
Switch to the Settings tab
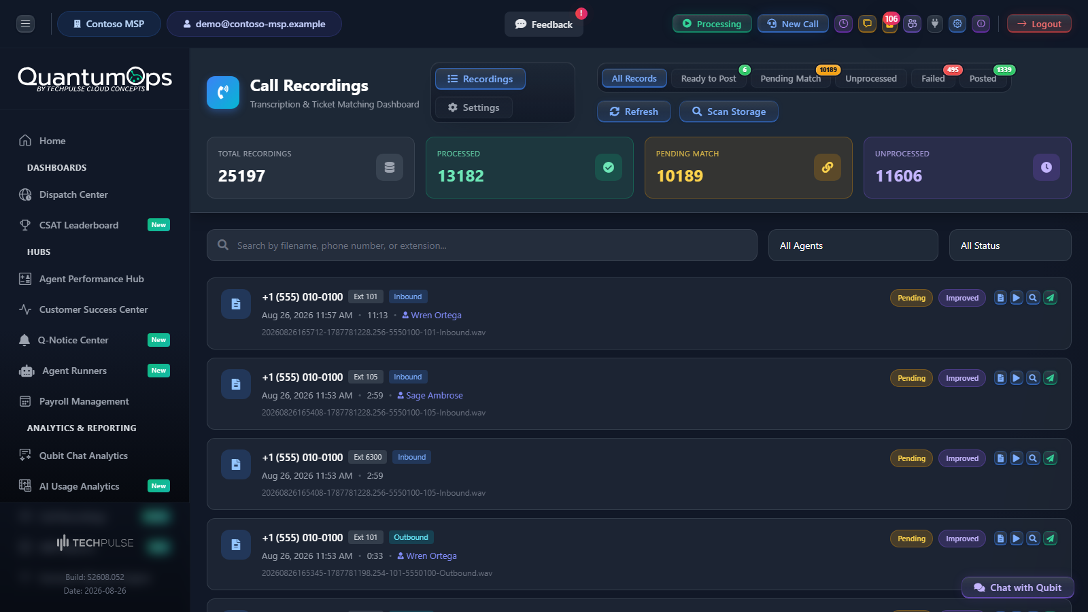(x=474, y=107)
